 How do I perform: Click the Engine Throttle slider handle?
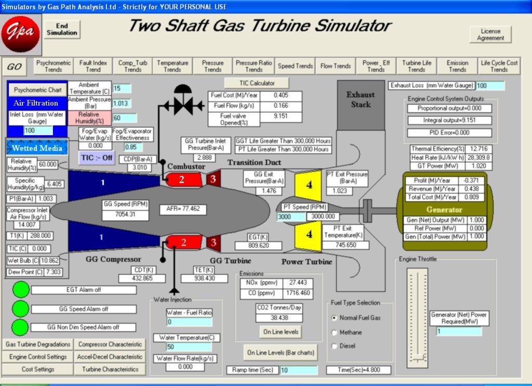[418, 357]
